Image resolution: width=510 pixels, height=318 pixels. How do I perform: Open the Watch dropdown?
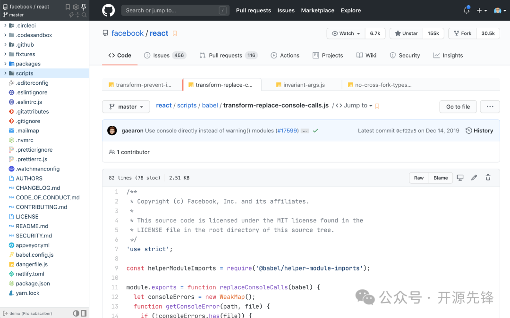(x=346, y=33)
